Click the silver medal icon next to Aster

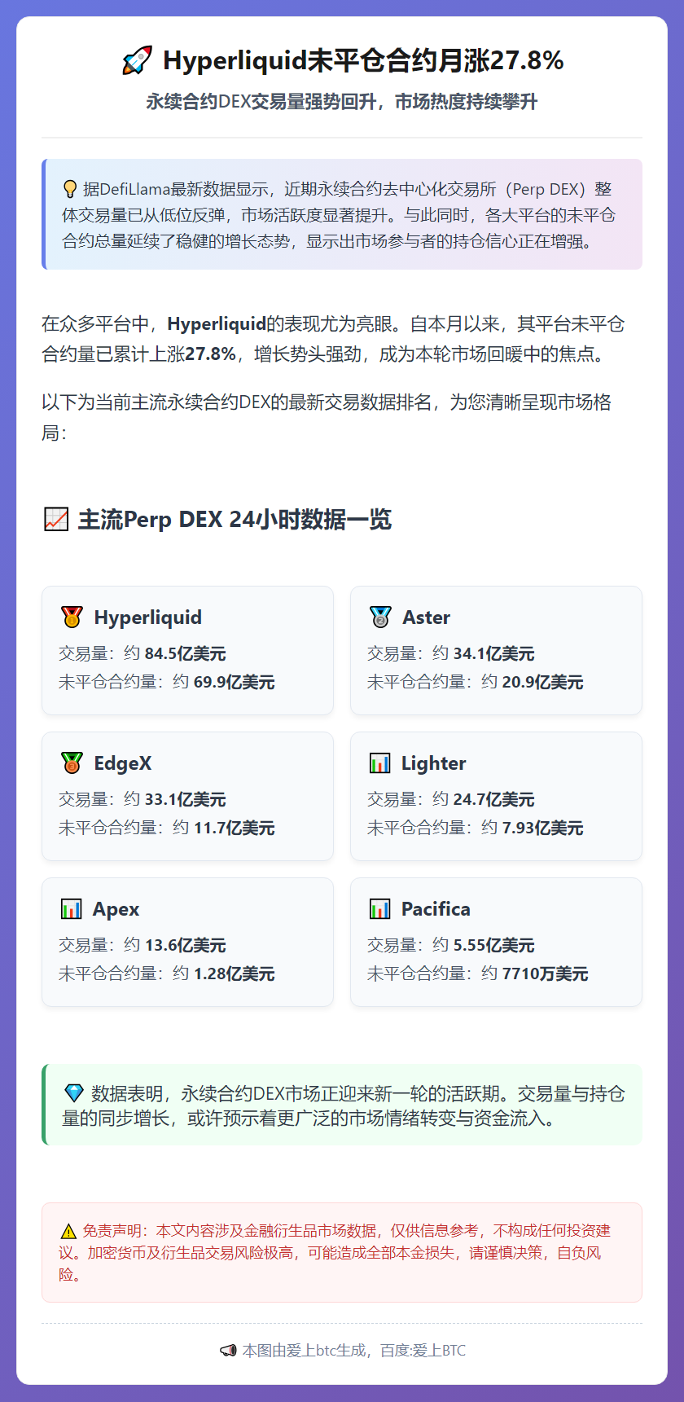tap(380, 617)
